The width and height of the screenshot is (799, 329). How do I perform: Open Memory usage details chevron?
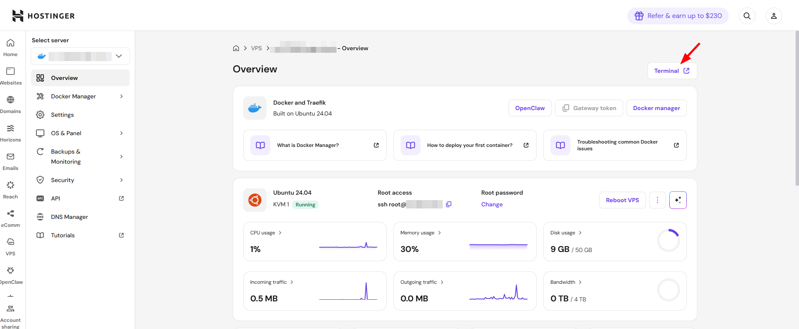pos(439,233)
